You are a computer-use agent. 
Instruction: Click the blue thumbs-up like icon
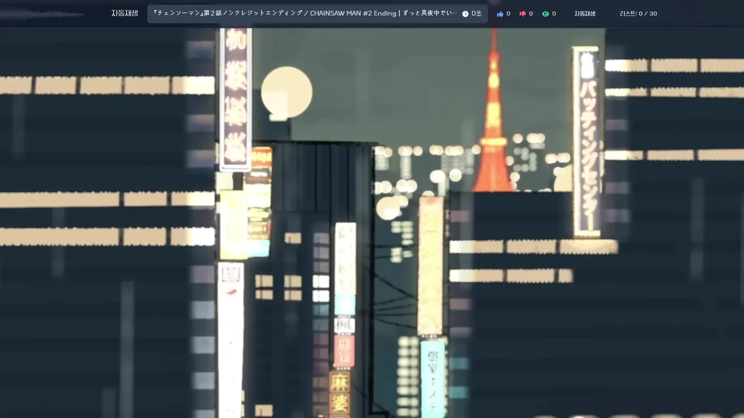tap(500, 14)
